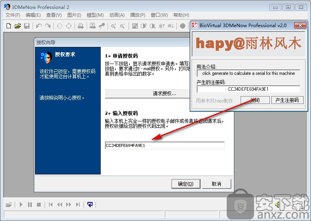This screenshot has height=221, width=311.
Task: Click the 授权要求 heading text
Action: (65, 54)
